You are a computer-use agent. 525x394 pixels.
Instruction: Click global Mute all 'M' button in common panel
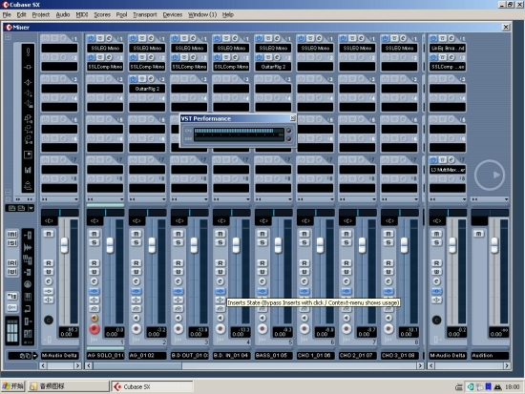click(12, 234)
